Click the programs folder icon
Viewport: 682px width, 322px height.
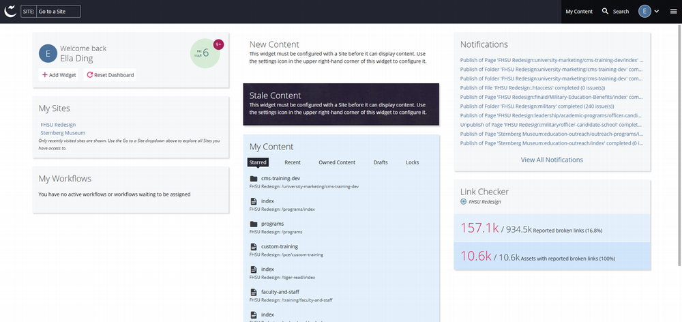pyautogui.click(x=254, y=224)
